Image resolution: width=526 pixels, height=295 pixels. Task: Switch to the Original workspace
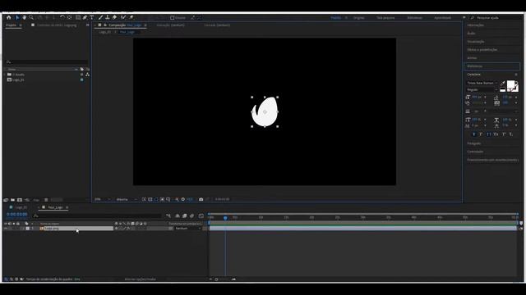358,18
